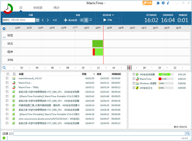
Task: Click ManicTime icon in summary panel
Action: 137,79
